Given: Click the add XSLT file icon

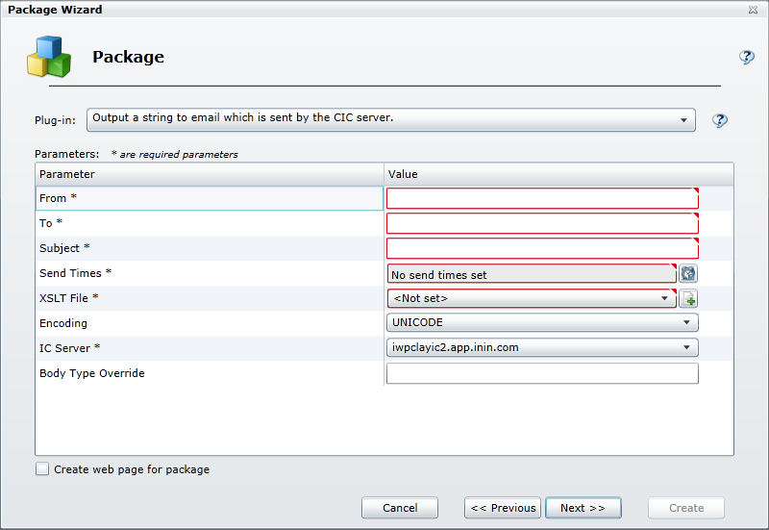Looking at the screenshot, I should [x=688, y=299].
